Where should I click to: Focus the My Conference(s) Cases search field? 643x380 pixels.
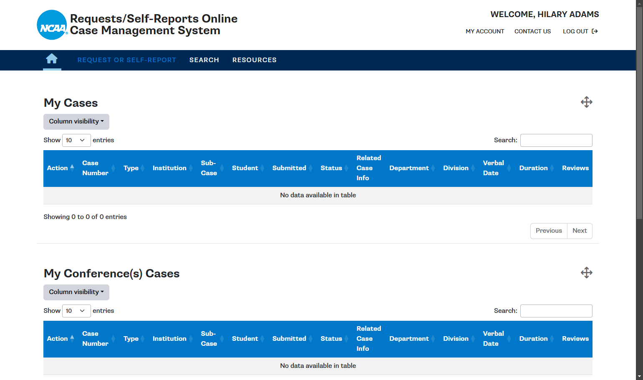[x=556, y=311]
